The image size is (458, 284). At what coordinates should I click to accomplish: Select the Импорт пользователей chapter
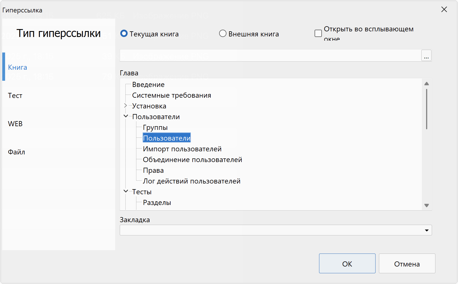[182, 149]
